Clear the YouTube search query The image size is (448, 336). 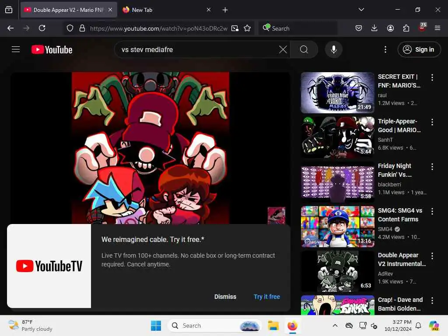tap(283, 49)
